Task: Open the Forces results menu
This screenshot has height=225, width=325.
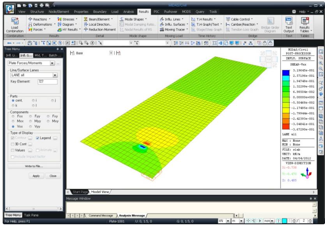Action: pyautogui.click(x=37, y=30)
